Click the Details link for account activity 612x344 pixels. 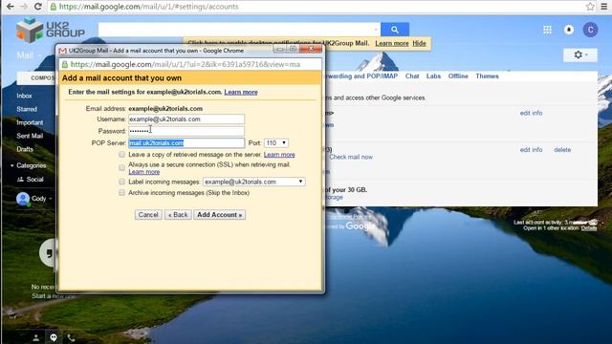[589, 228]
